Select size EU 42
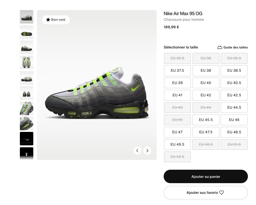Viewport: 256px width, 205px height. click(206, 95)
